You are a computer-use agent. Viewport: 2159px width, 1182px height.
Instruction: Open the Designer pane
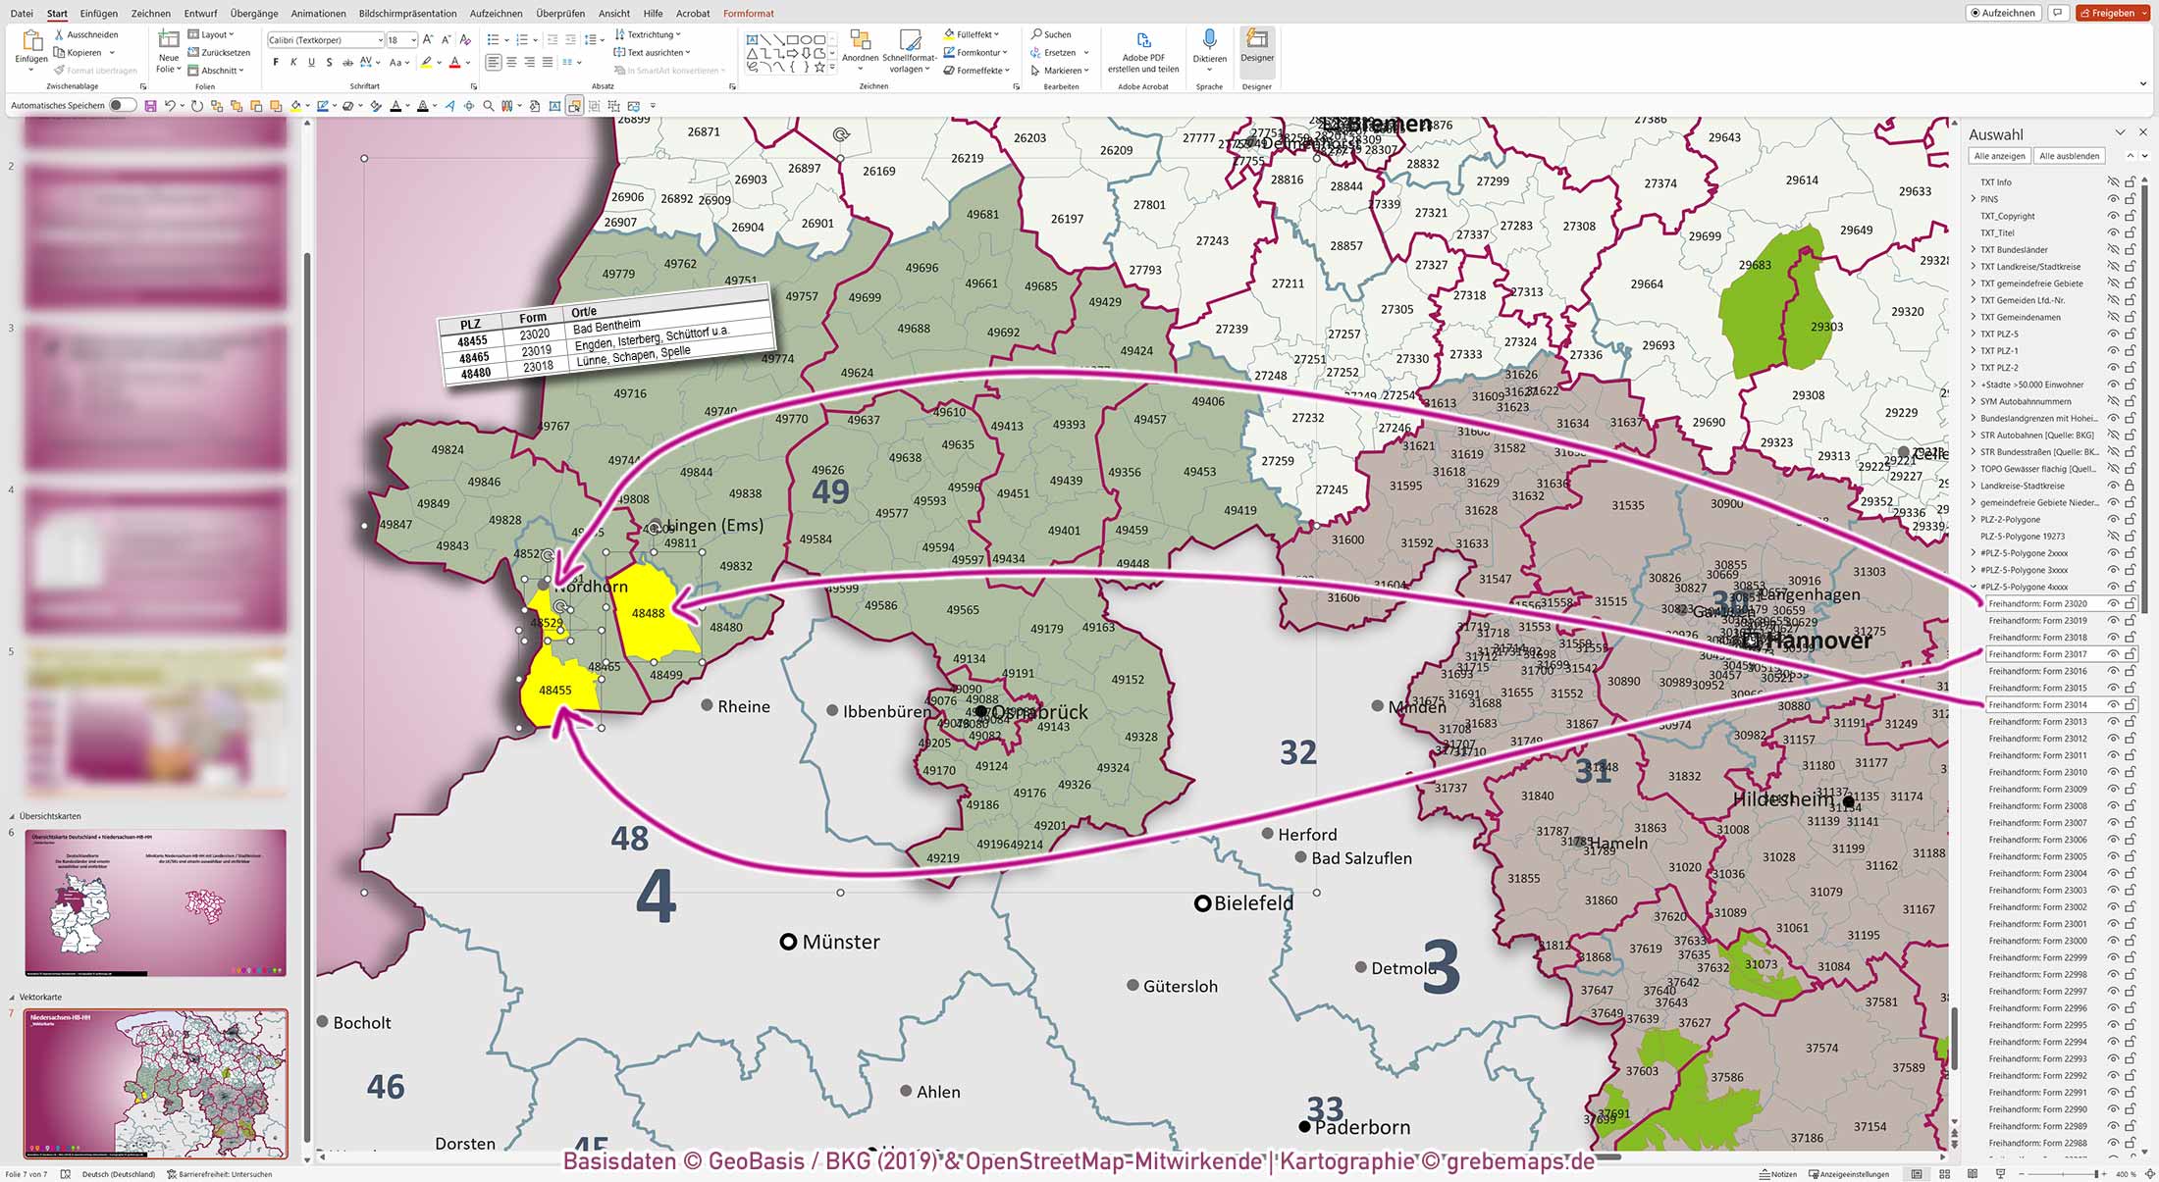(x=1257, y=49)
